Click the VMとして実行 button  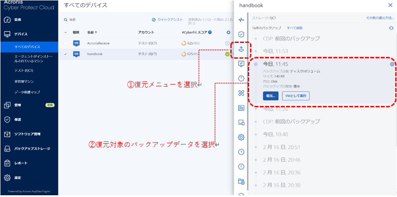[295, 95]
